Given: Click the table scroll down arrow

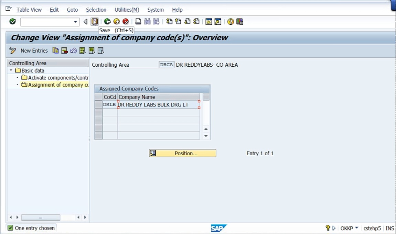Looking at the screenshot, I should tap(206, 136).
